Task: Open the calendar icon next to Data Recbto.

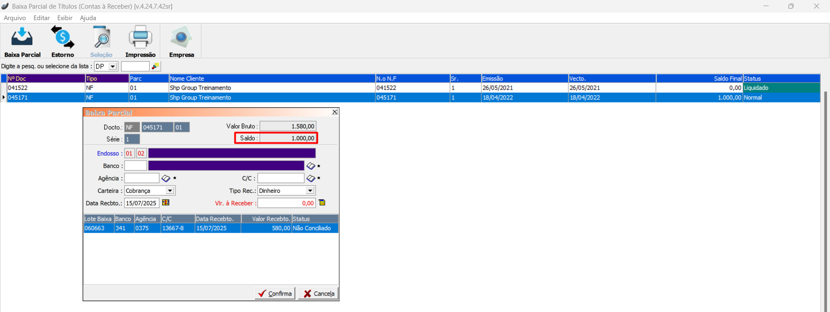Action: coord(166,203)
